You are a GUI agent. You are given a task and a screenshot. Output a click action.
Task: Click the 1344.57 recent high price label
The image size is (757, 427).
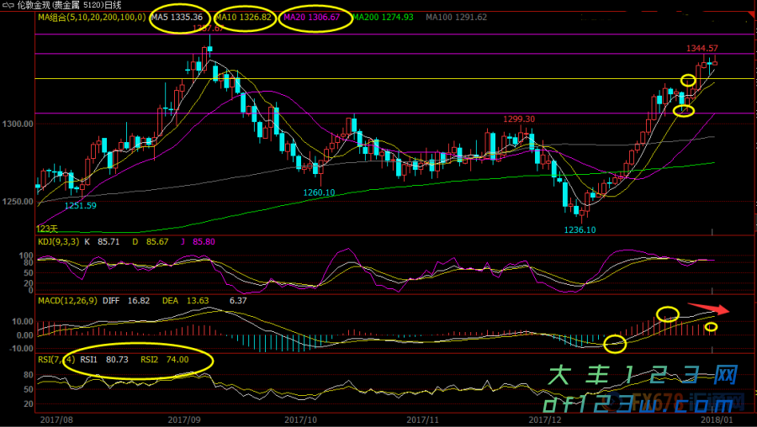click(x=701, y=49)
